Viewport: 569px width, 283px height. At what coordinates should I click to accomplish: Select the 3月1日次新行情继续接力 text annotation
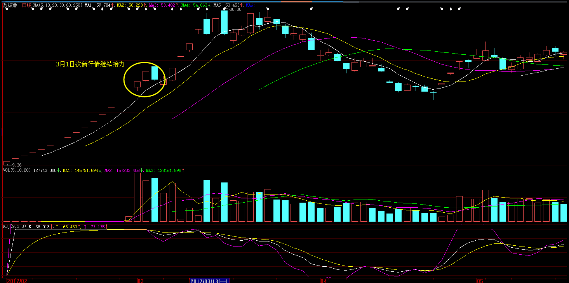tap(90, 64)
